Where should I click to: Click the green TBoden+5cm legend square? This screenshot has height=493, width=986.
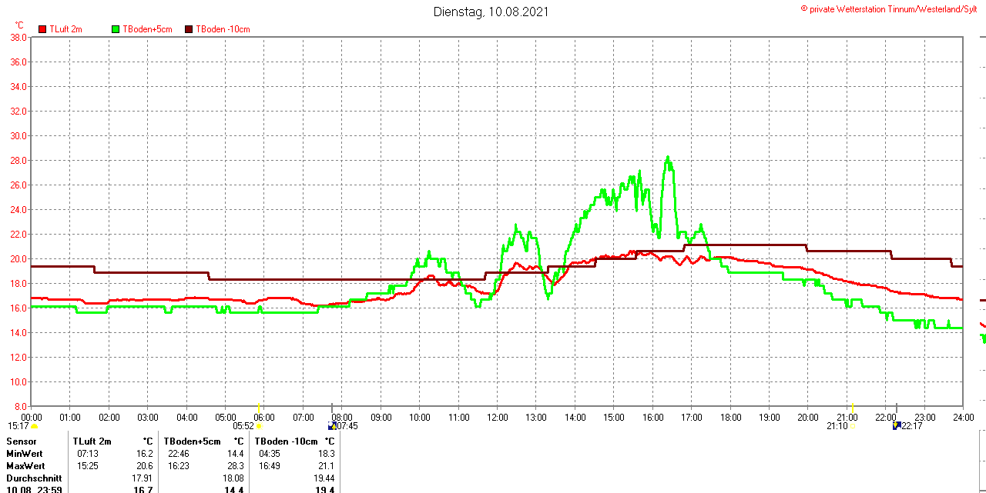[x=116, y=29]
